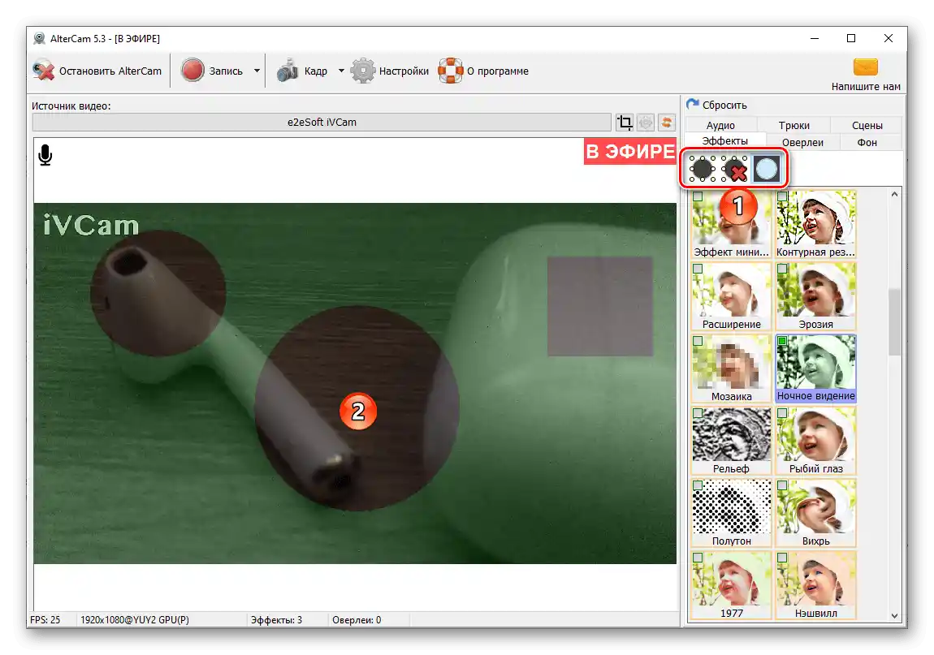Open settings via the gear icon
Image resolution: width=934 pixels, height=655 pixels.
[x=363, y=71]
